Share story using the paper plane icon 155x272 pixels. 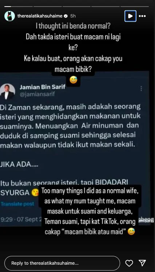(x=142, y=263)
